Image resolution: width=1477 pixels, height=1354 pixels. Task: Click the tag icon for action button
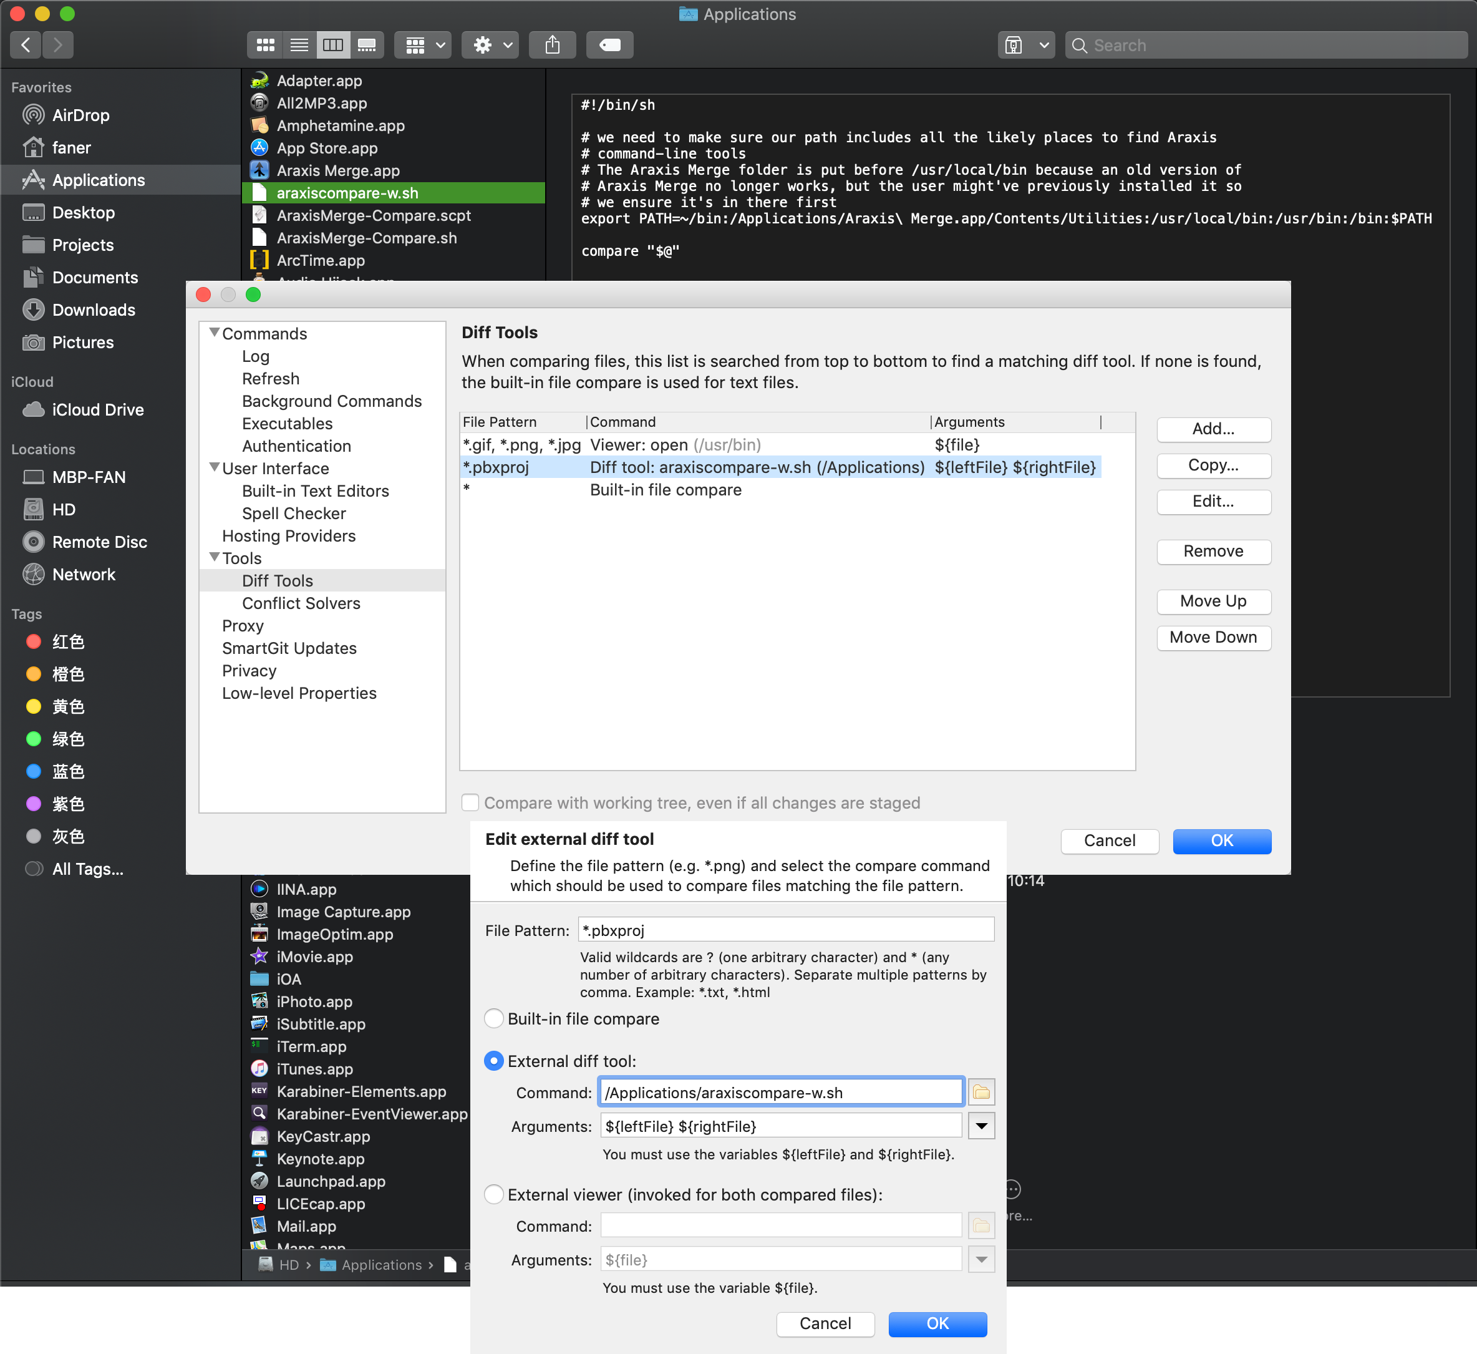(x=610, y=45)
